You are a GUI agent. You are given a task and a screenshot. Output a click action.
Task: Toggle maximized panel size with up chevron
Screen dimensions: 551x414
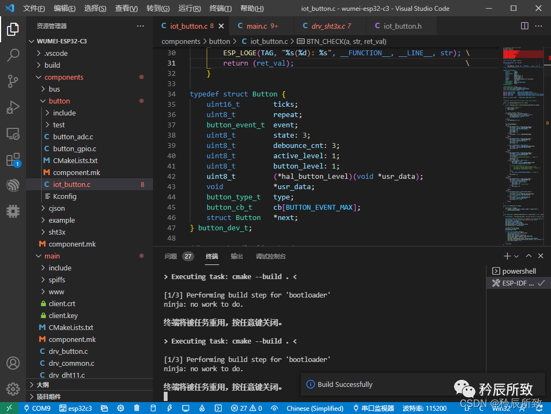pos(529,256)
